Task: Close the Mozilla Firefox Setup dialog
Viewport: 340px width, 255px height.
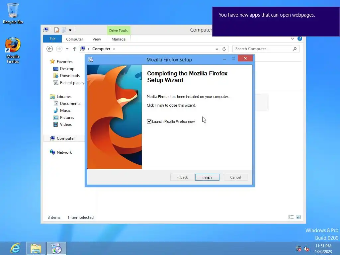Action: [x=245, y=58]
